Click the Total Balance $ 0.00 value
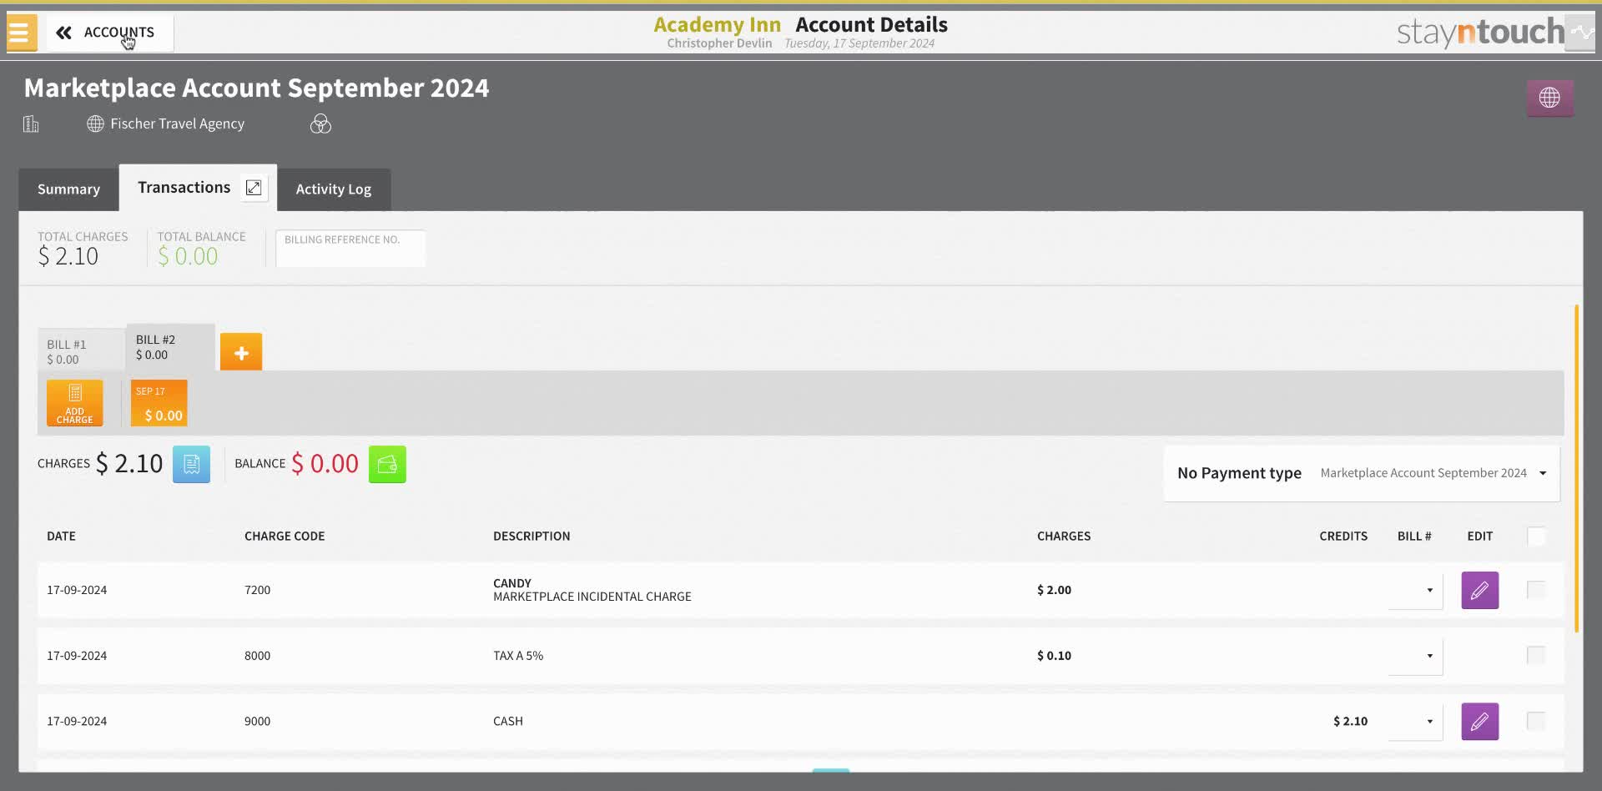 [x=188, y=257]
